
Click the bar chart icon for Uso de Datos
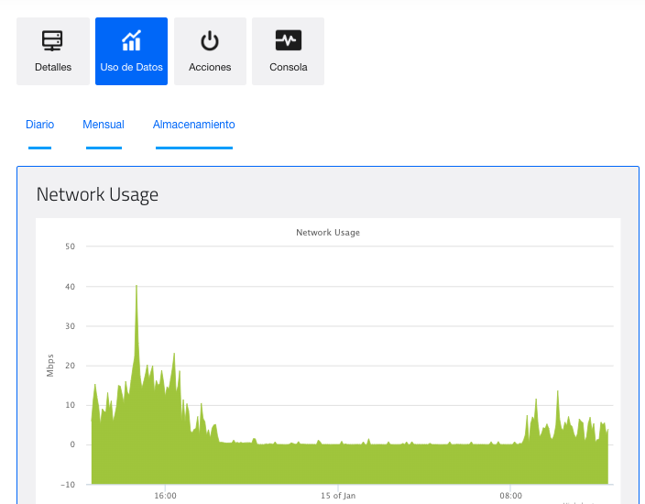(131, 41)
